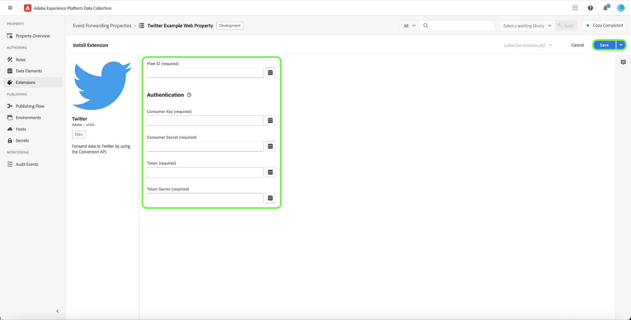
Task: Click the ES6+ badge
Action: point(79,135)
